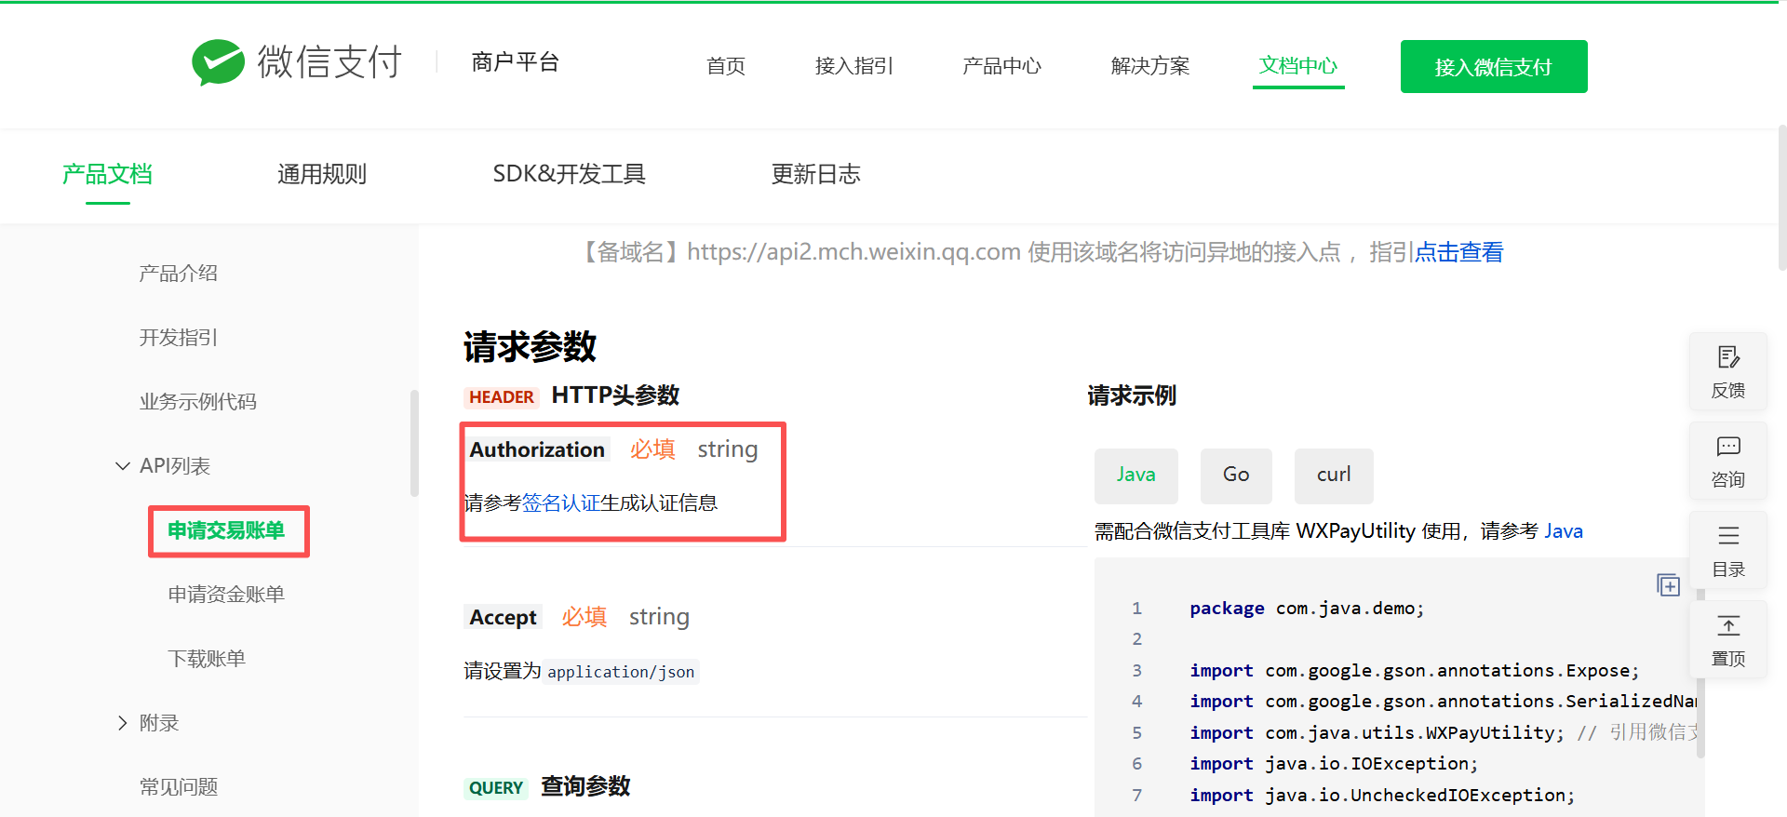Collapse the API列表 chevron
The image size is (1787, 817).
(122, 466)
